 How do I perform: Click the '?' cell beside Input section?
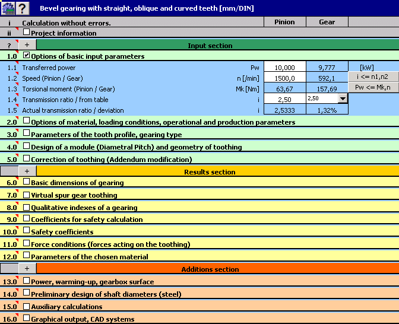pyautogui.click(x=9, y=45)
